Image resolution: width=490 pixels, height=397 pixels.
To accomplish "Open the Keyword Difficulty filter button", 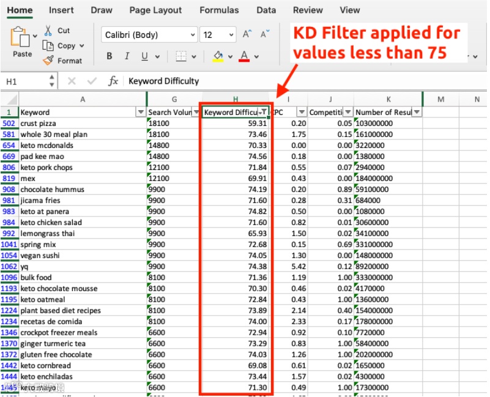I will coord(264,112).
